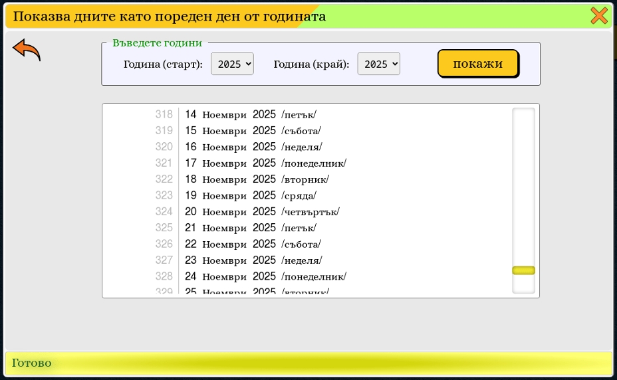Select row 17 Ноември 2025 понеделник
The width and height of the screenshot is (617, 380).
pos(265,163)
